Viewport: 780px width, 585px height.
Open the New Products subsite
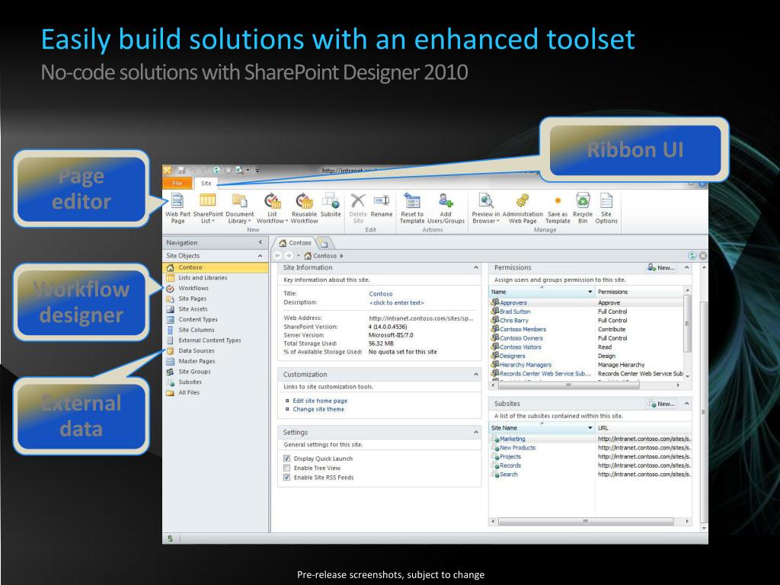tap(517, 448)
